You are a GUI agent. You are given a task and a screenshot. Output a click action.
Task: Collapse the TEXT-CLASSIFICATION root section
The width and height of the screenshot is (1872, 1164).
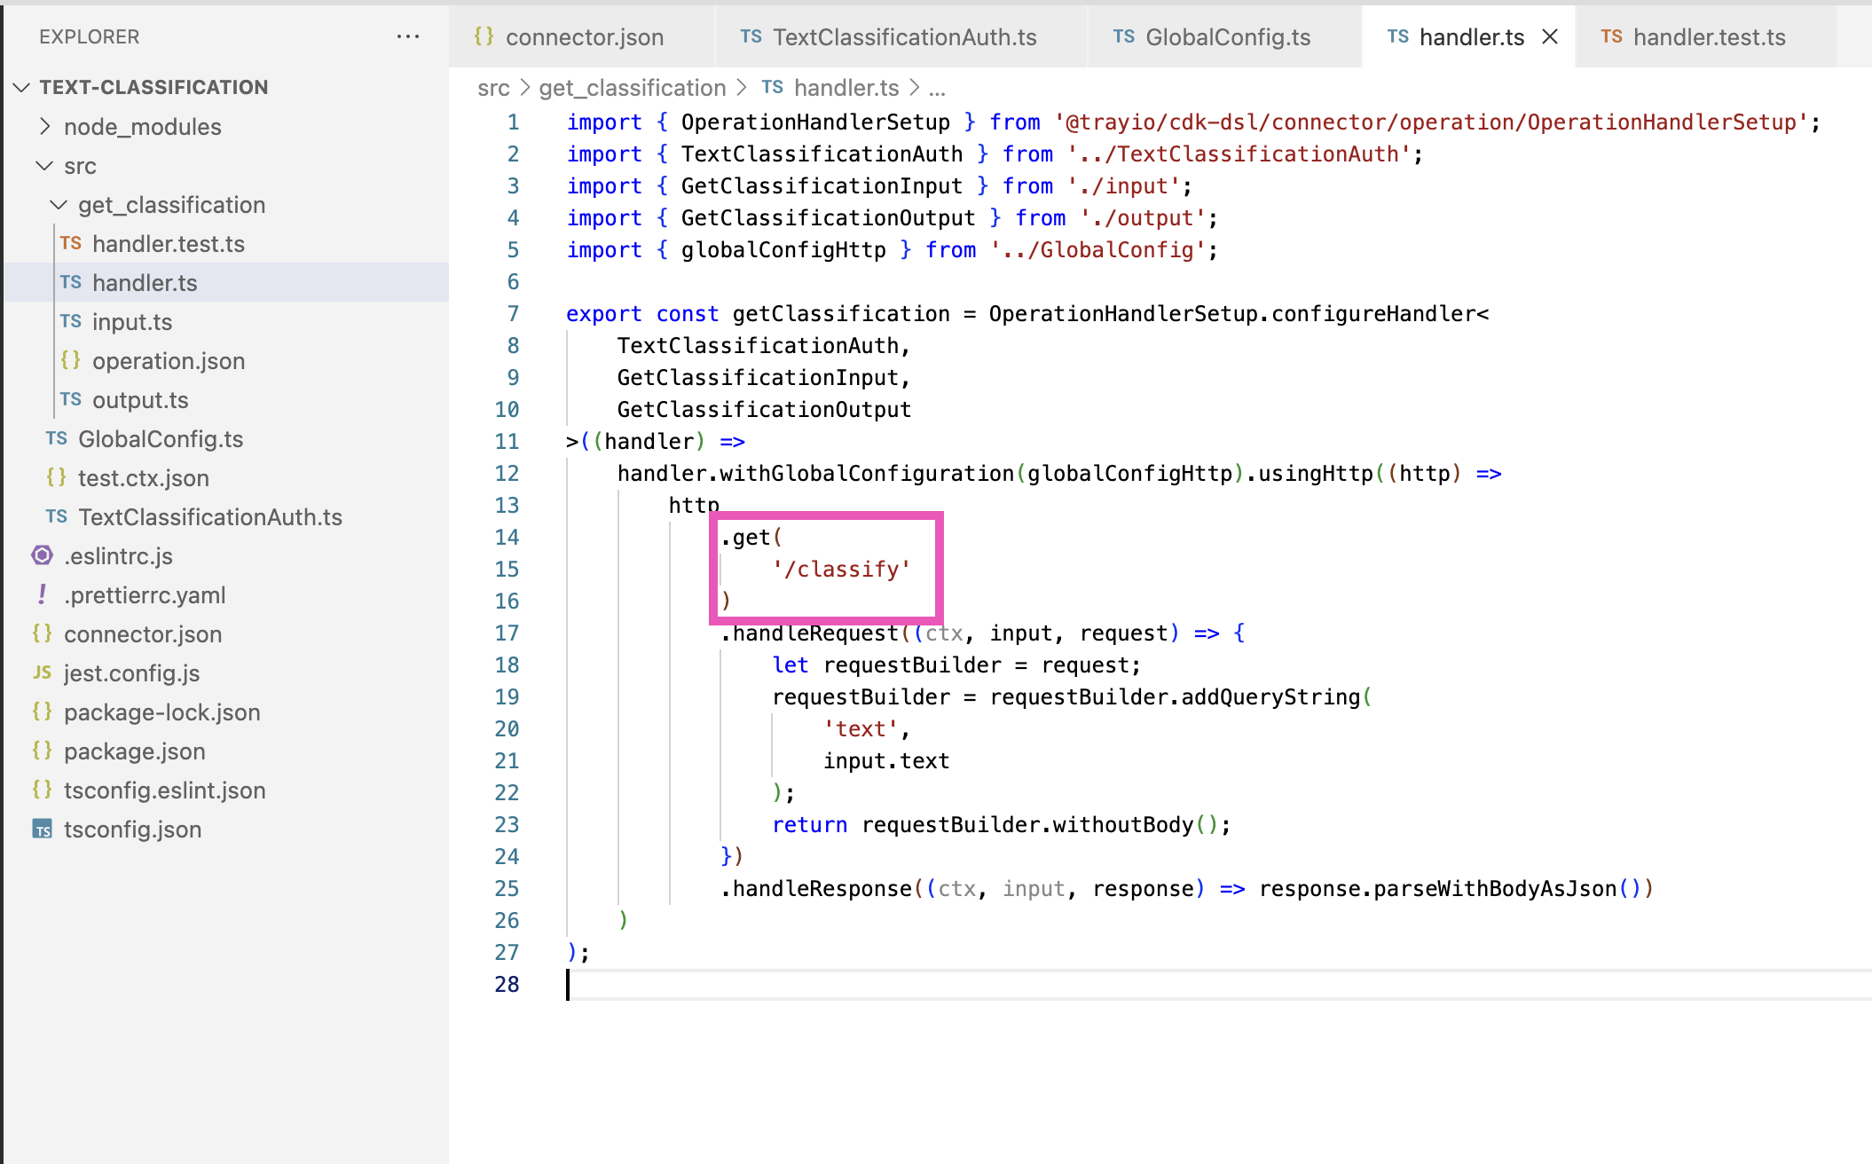pyautogui.click(x=22, y=87)
